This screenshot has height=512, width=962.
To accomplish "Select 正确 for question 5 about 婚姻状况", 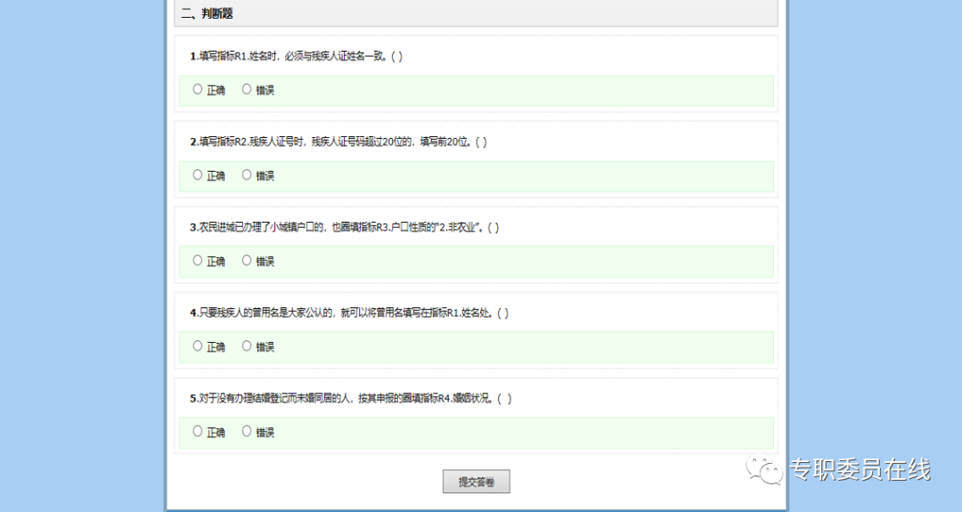I will click(198, 432).
